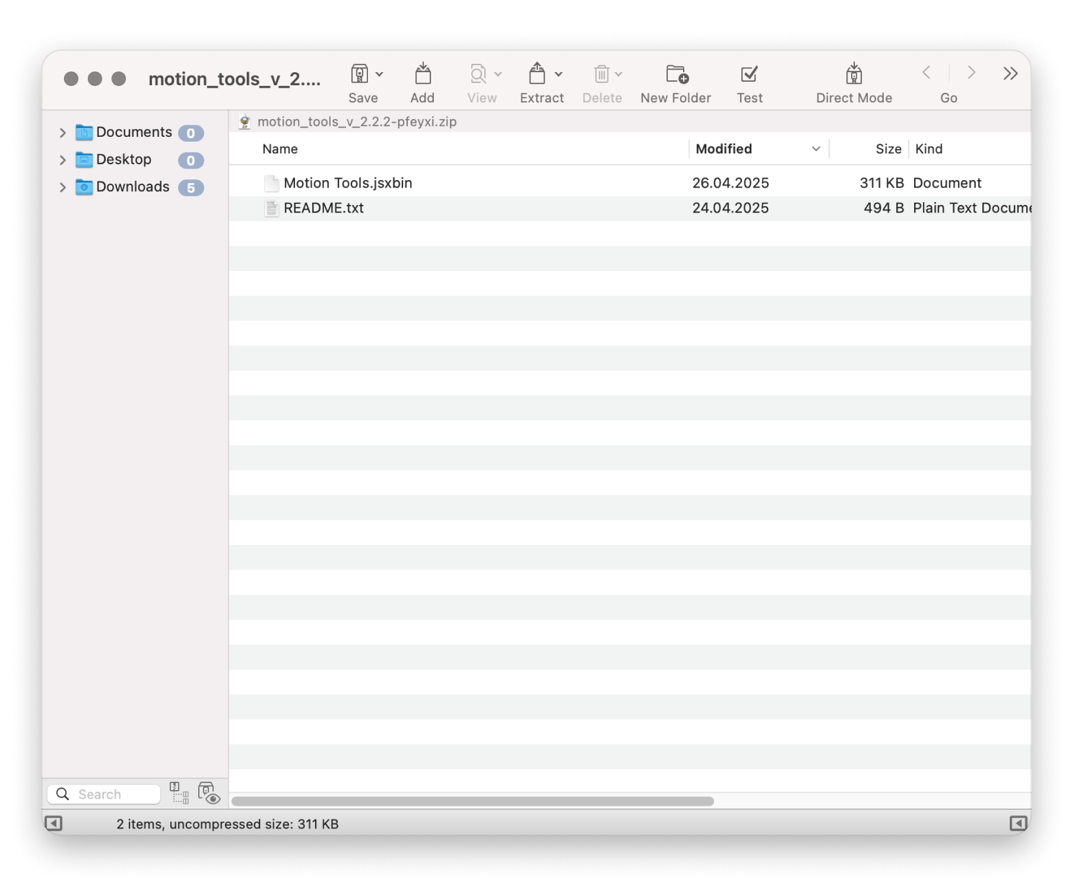Select the Motion Tools.jsxbin file
The width and height of the screenshot is (1073, 891).
coord(347,183)
